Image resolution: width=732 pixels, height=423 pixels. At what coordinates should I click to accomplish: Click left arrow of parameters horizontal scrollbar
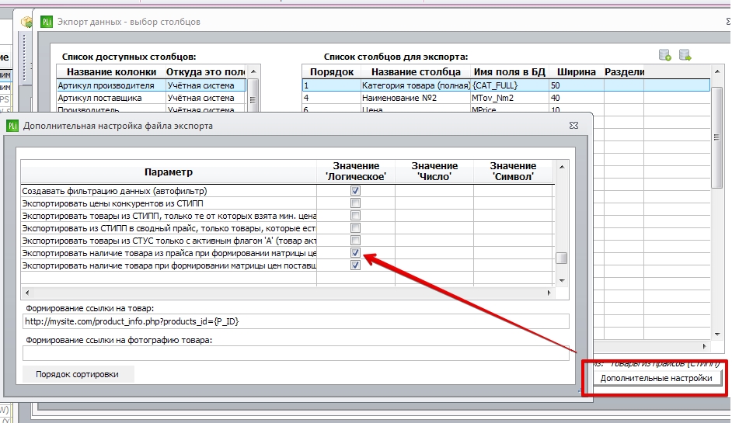27,293
